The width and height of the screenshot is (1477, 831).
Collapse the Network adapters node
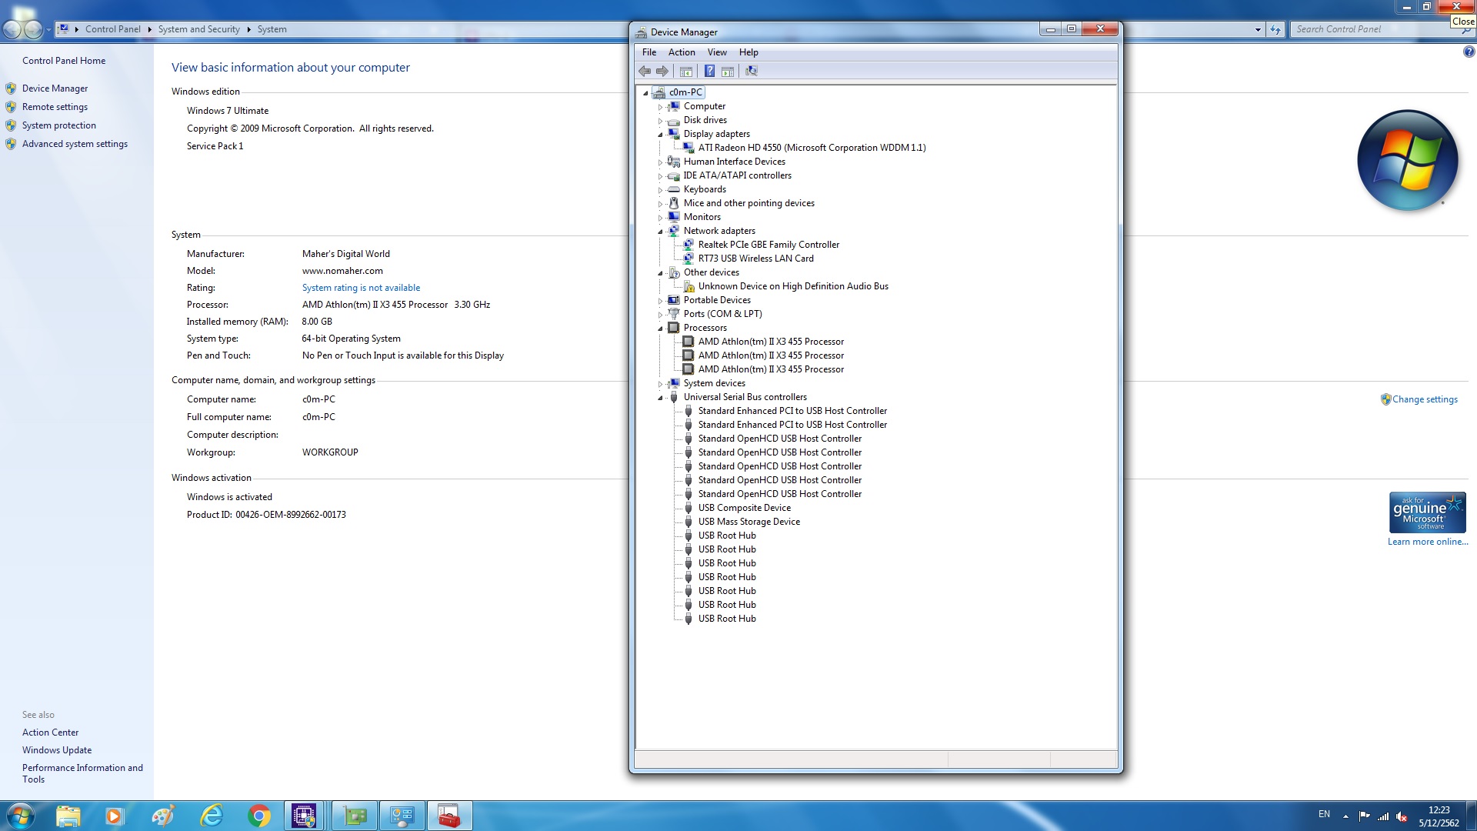[x=660, y=232]
